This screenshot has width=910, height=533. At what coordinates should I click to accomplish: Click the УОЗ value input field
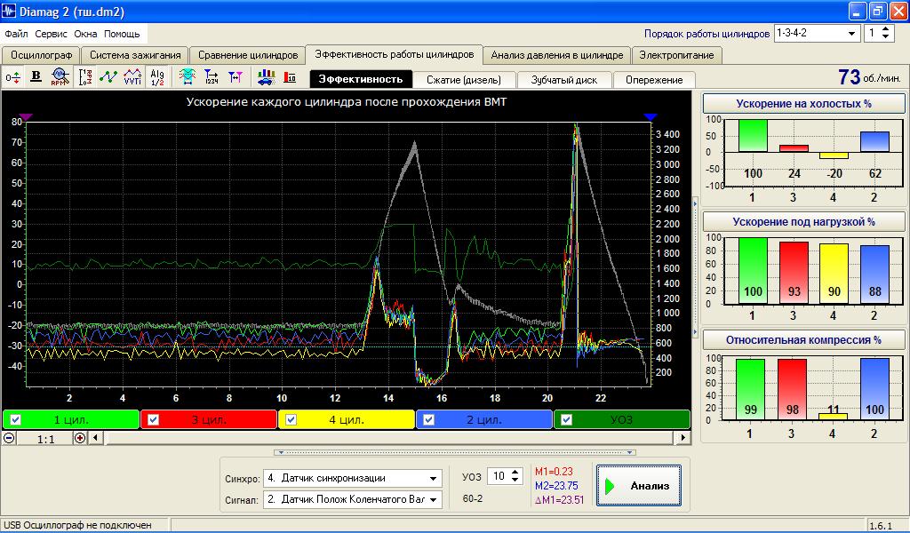point(499,476)
